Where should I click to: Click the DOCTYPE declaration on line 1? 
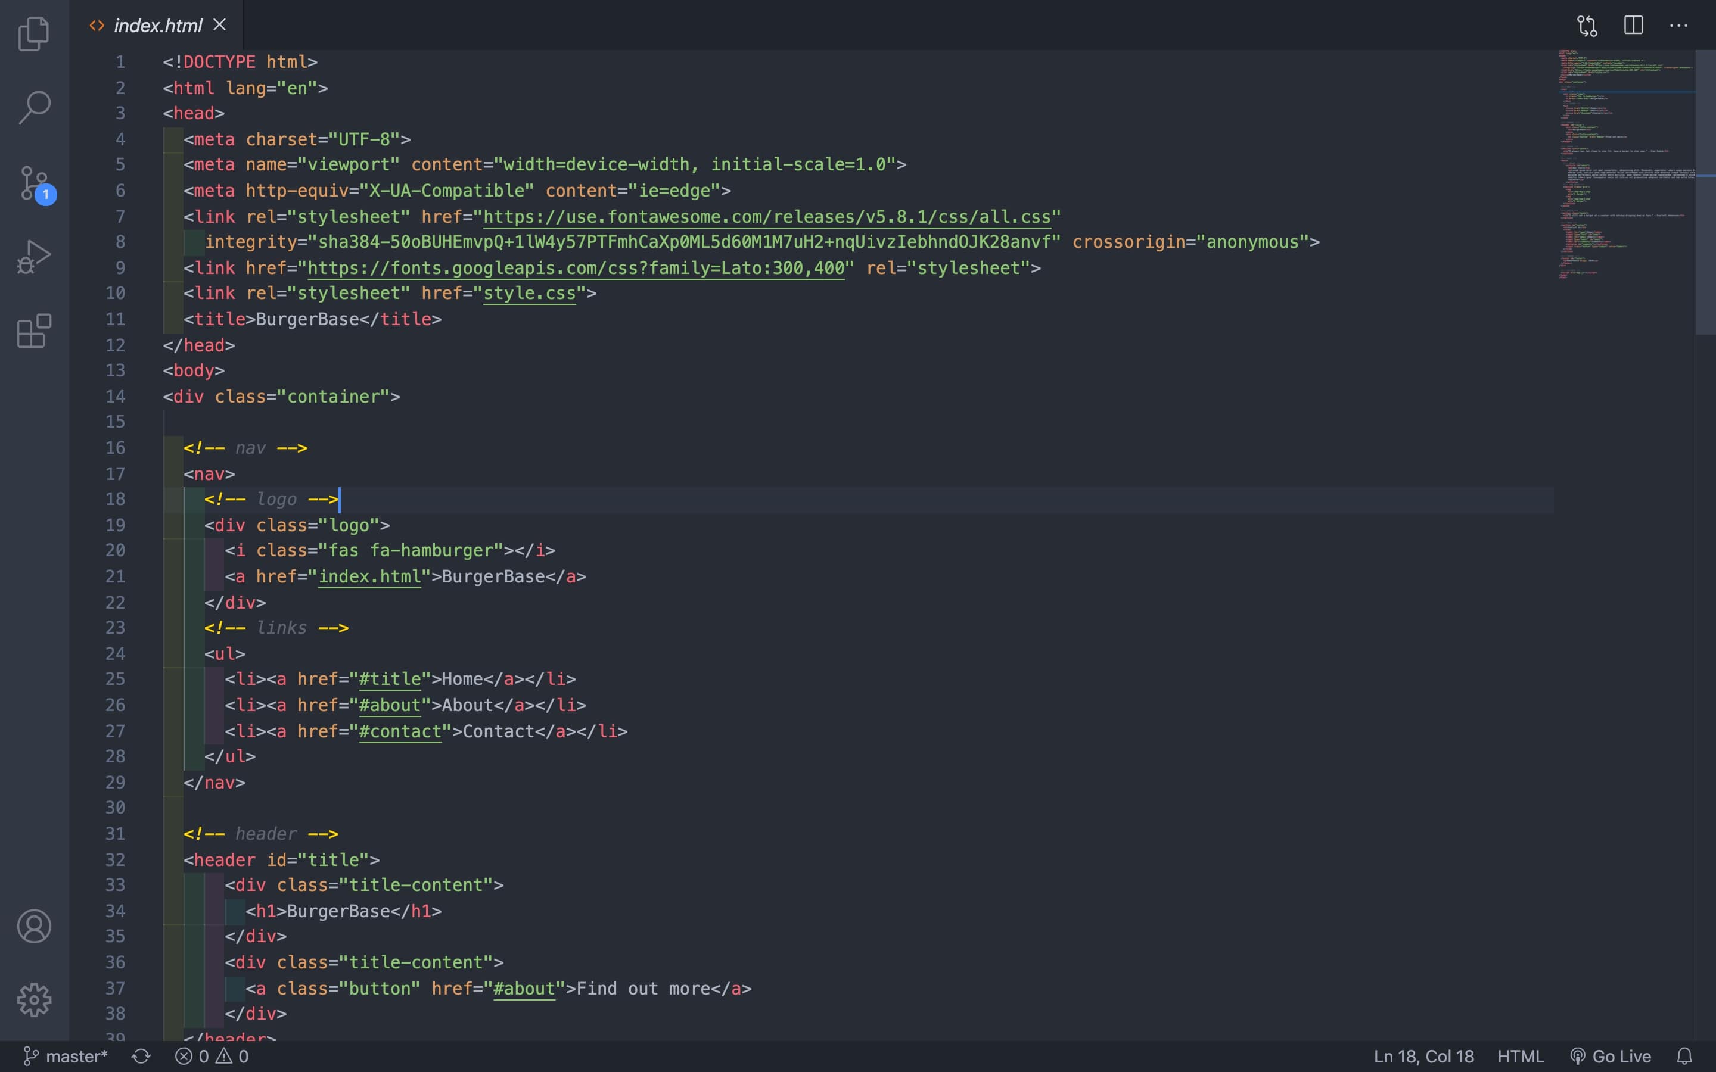[240, 63]
